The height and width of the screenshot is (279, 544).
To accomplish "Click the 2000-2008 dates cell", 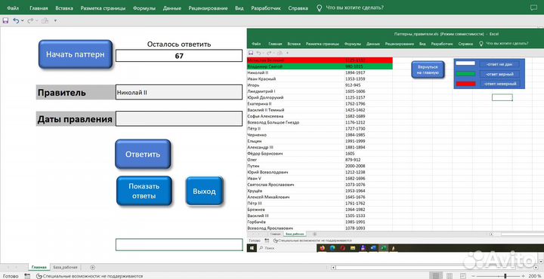I will [x=355, y=166].
